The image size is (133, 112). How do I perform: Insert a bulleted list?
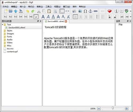98,17
